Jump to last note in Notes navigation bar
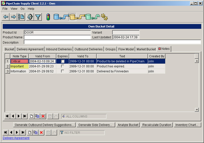The width and height of the screenshot is (204, 143). [25, 116]
